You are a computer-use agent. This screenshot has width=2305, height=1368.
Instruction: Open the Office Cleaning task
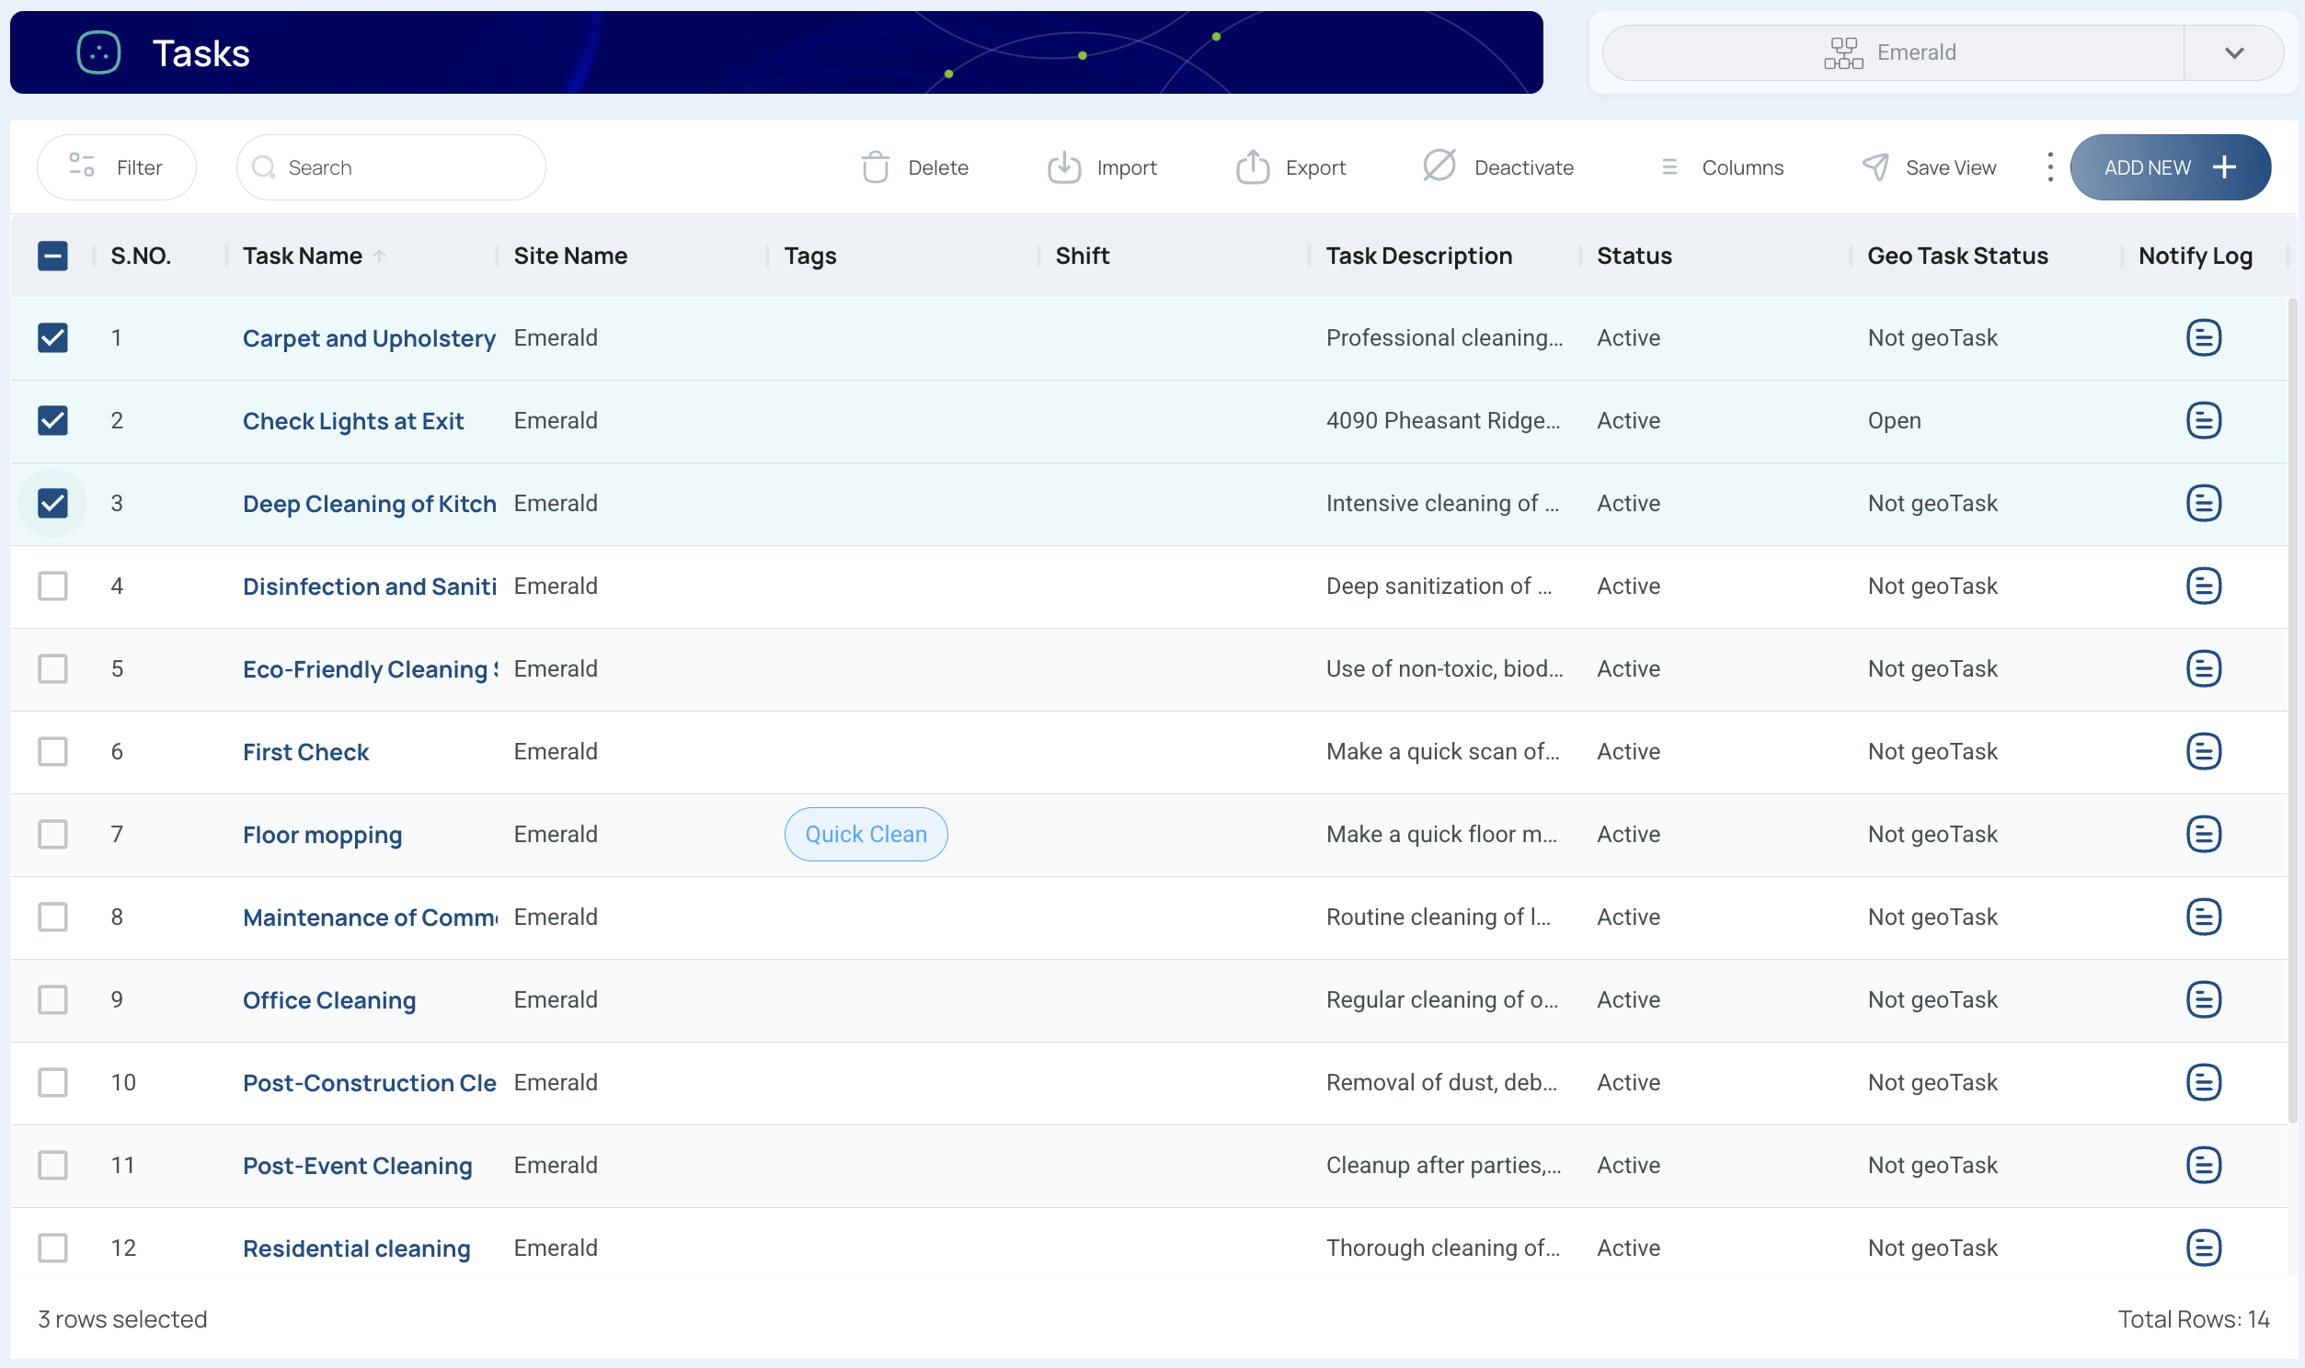coord(329,1000)
